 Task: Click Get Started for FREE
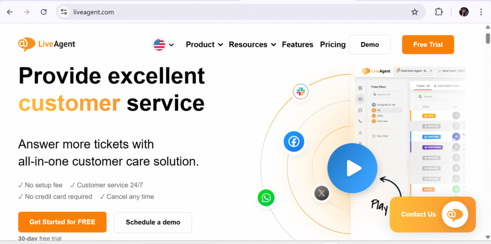pos(62,222)
